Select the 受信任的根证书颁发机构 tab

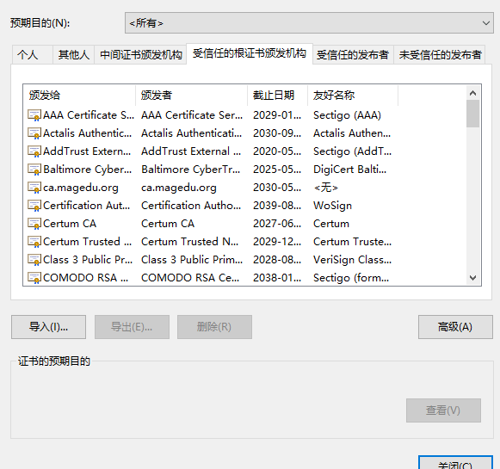point(250,53)
